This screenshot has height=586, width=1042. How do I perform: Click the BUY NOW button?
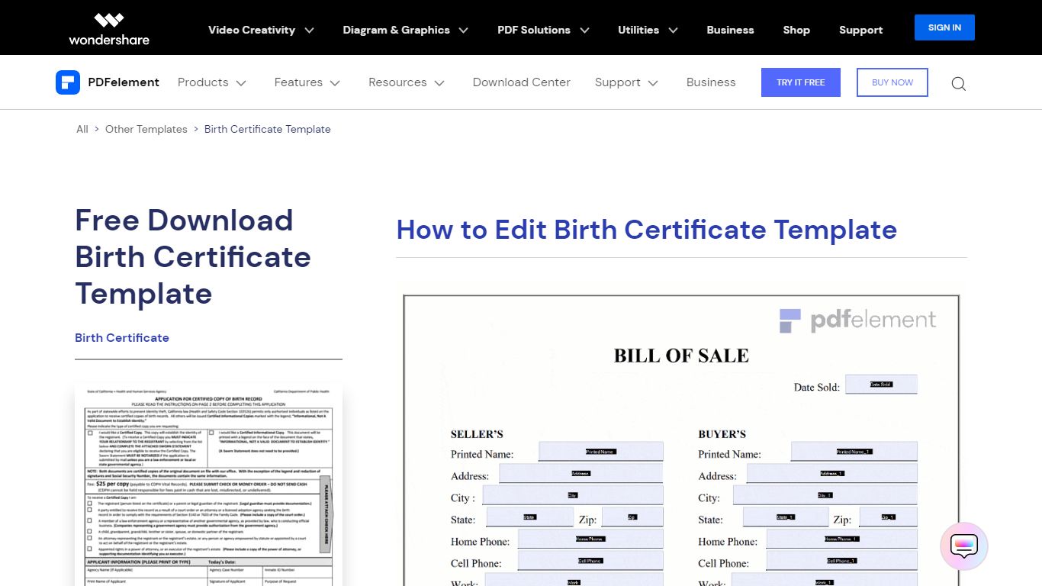point(892,82)
